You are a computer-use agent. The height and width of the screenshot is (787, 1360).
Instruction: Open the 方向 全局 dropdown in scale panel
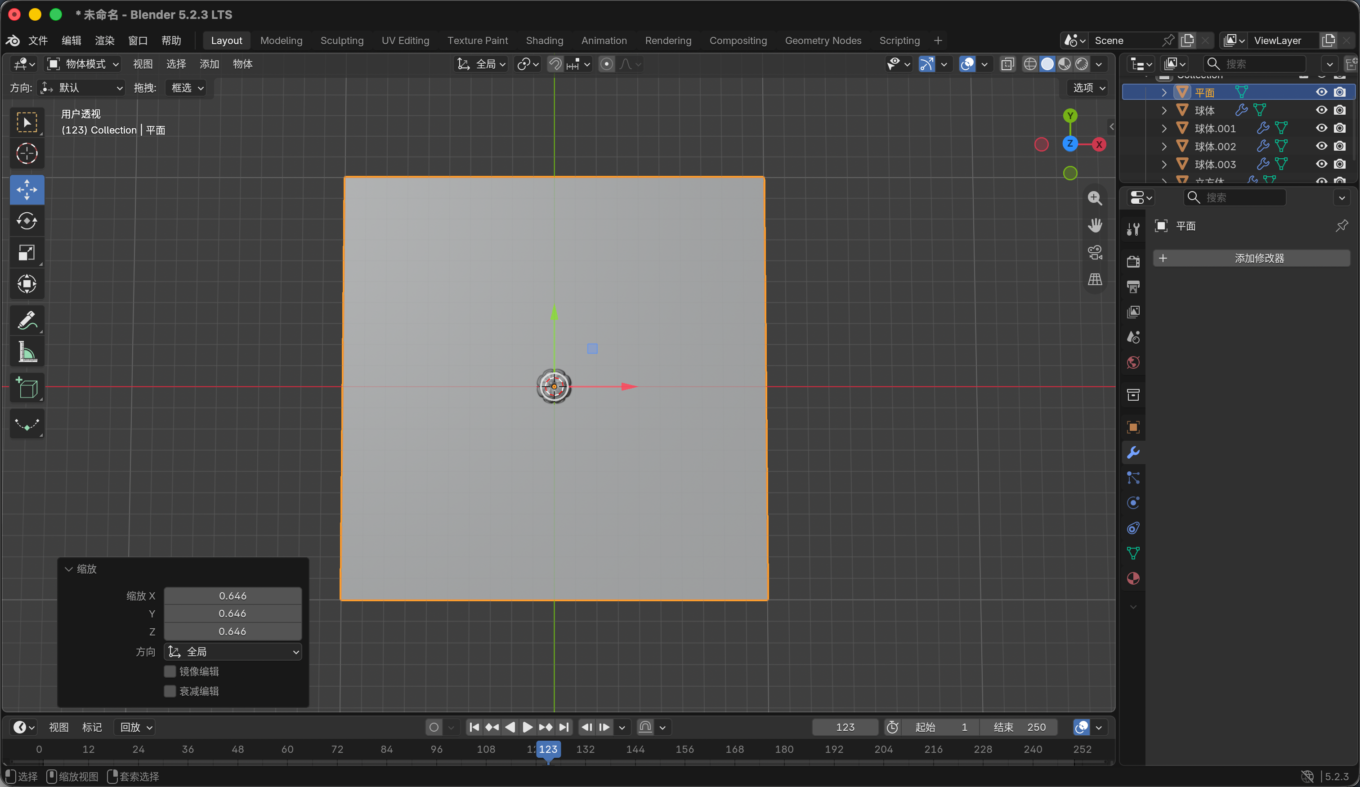[x=233, y=652]
